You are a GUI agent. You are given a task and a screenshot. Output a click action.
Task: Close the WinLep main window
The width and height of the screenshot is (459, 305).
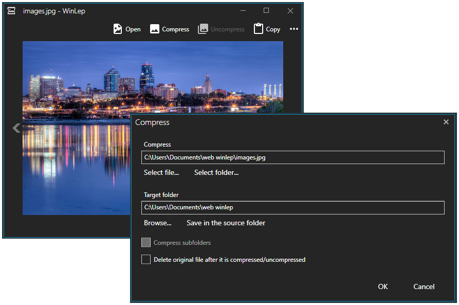click(x=290, y=11)
